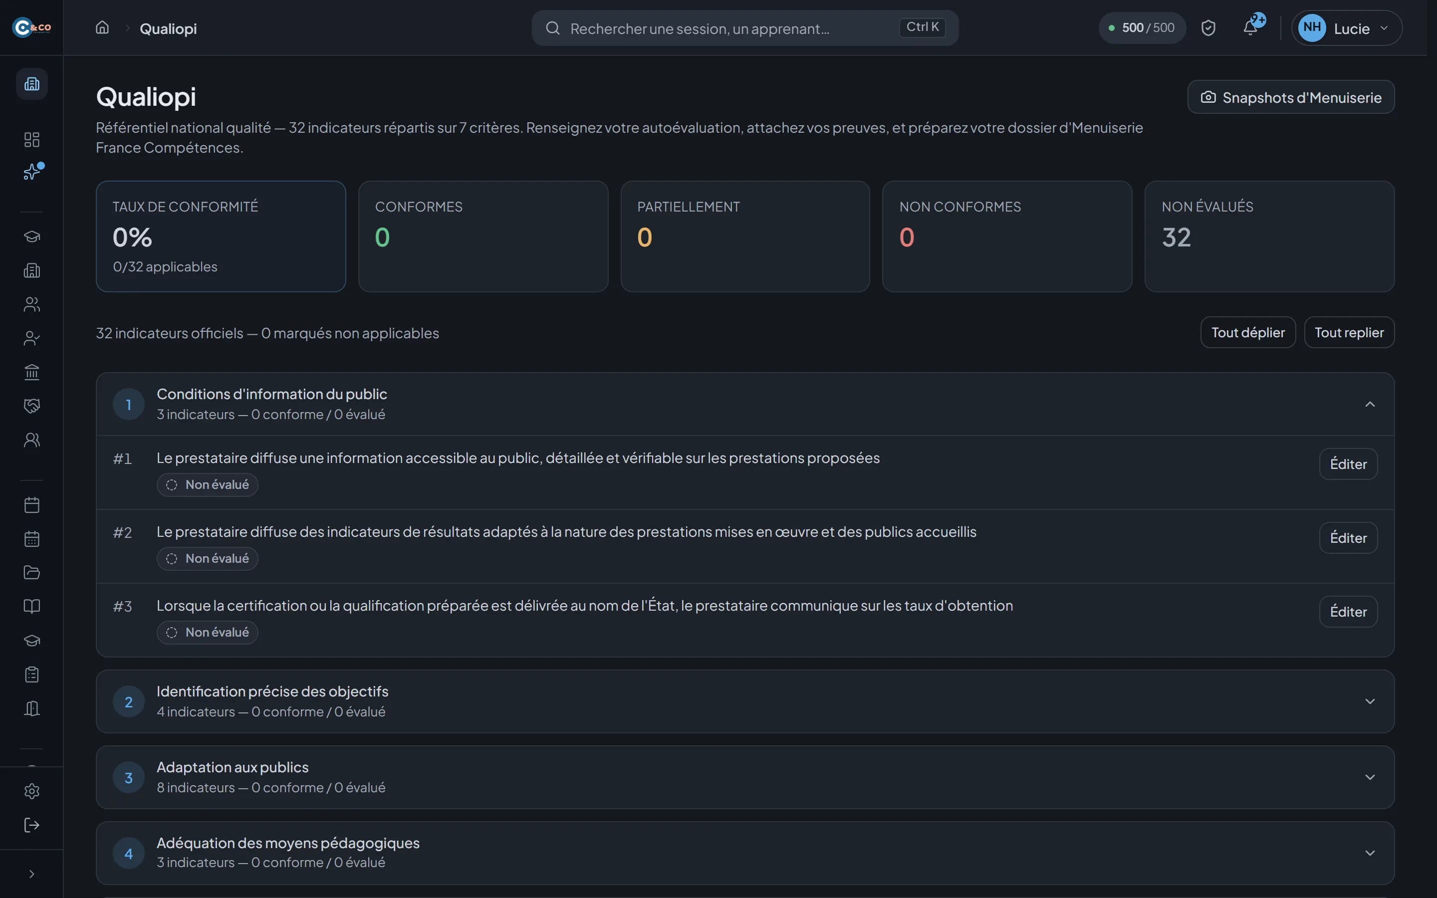Click the Non évalué badge of indicator #2

pos(207,559)
